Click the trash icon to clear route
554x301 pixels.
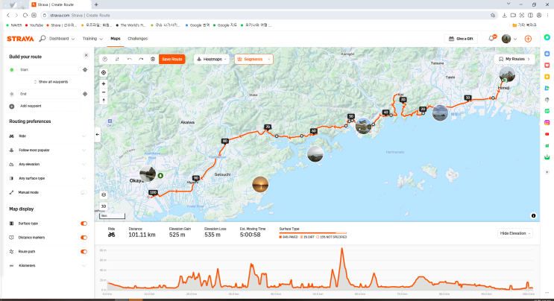point(153,60)
